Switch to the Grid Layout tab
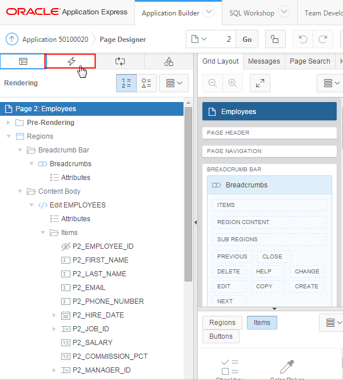The height and width of the screenshot is (380, 343). point(221,61)
